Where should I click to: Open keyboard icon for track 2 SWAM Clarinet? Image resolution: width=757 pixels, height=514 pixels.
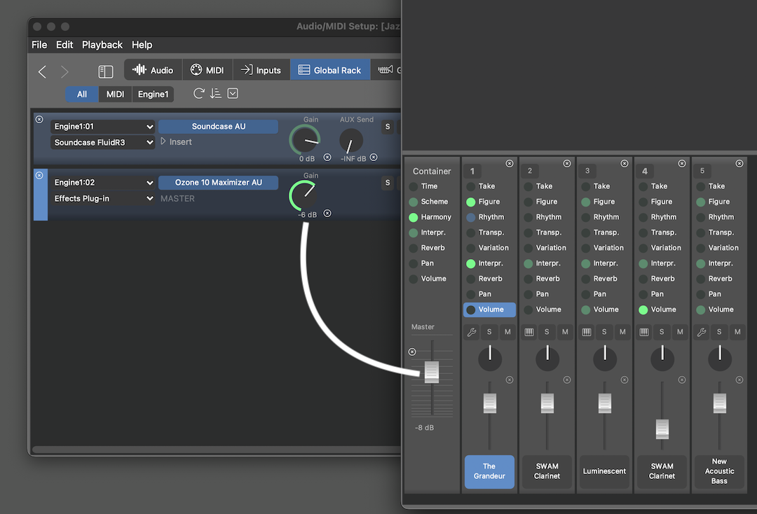529,332
